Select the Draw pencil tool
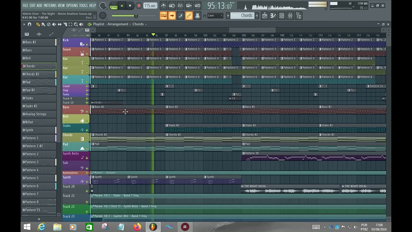 (x=38, y=24)
